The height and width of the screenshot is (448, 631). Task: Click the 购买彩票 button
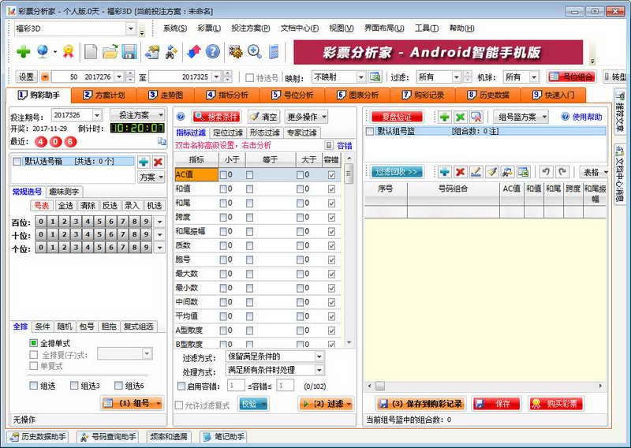point(556,403)
